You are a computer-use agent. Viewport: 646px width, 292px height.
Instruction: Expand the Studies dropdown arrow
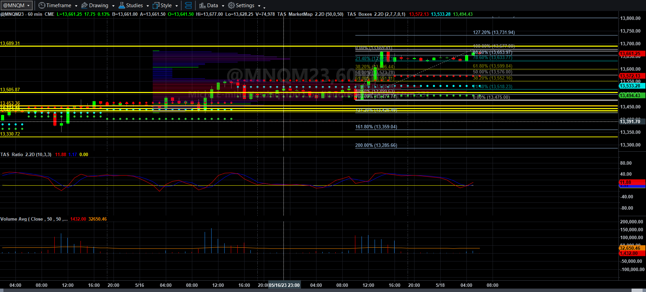coord(148,6)
